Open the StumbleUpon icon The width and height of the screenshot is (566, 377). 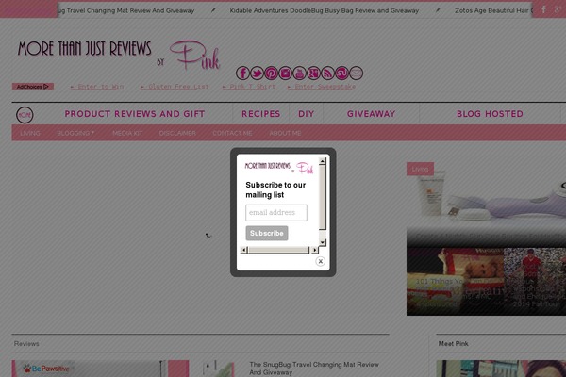(x=341, y=73)
